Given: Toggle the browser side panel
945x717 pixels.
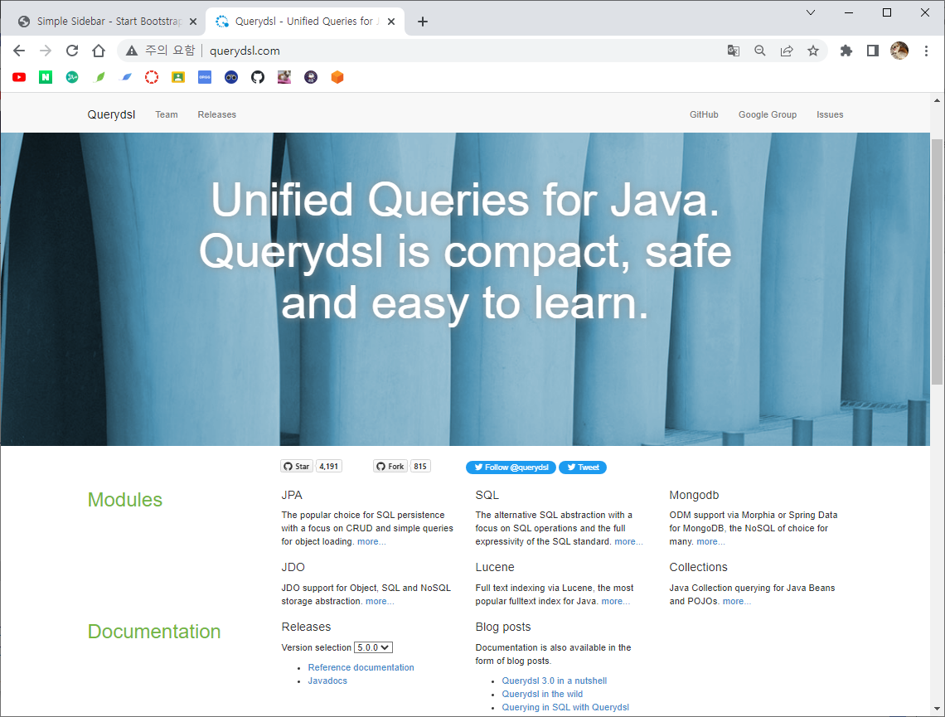Looking at the screenshot, I should tap(873, 51).
